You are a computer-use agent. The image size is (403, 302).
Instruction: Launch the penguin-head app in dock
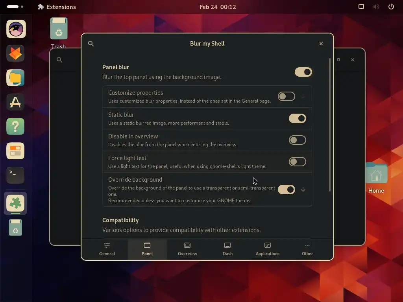pos(16,29)
